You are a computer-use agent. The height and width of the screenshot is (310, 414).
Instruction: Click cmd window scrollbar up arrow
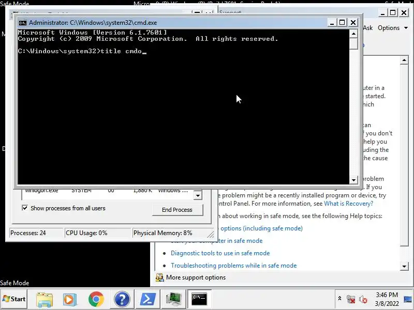[353, 34]
